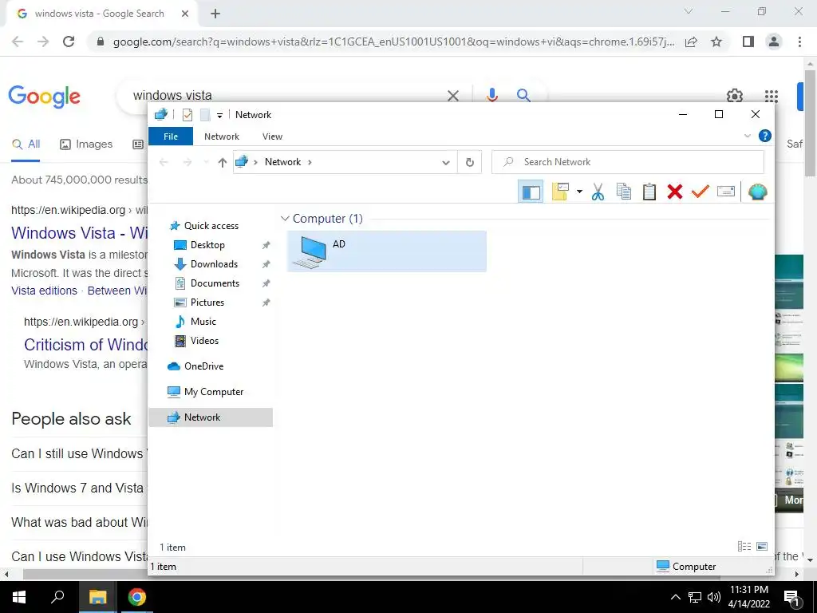817x613 pixels.
Task: Click the Cut scissors icon
Action: point(598,192)
